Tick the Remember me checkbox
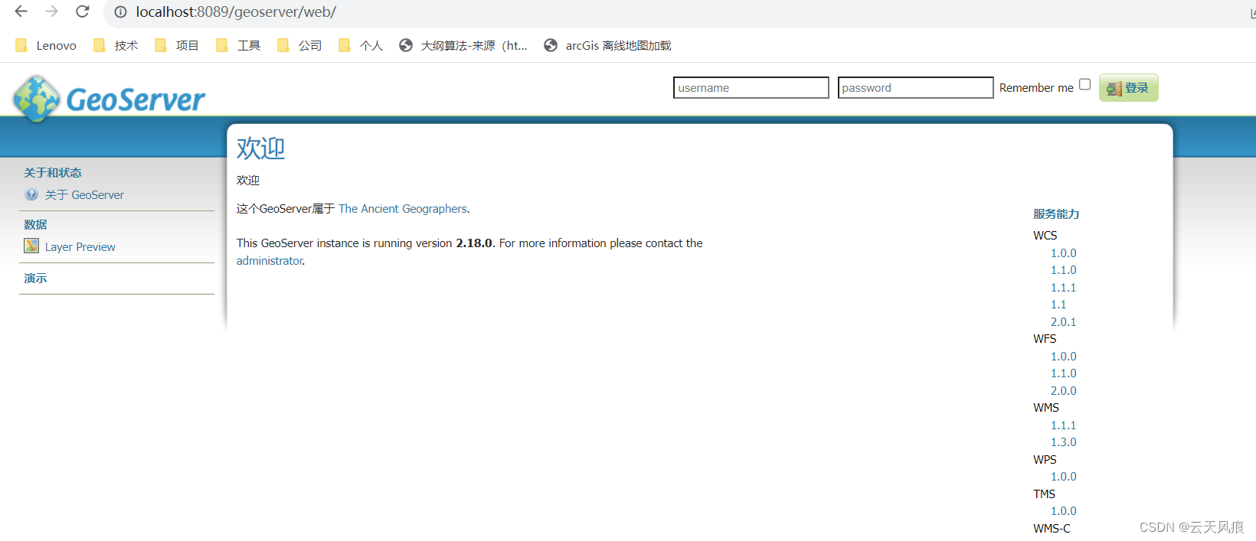Screen dimensions: 1256x541 [1084, 85]
